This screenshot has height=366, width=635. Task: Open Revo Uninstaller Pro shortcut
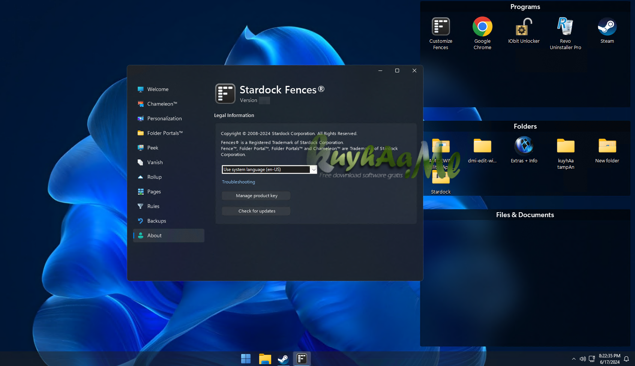click(565, 33)
